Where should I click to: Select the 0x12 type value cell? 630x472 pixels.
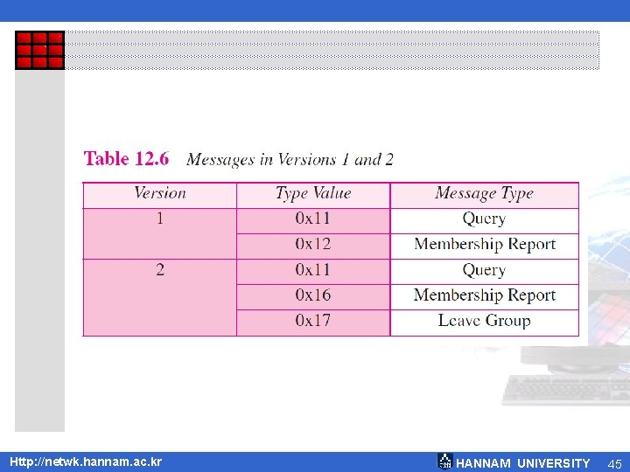(x=313, y=246)
